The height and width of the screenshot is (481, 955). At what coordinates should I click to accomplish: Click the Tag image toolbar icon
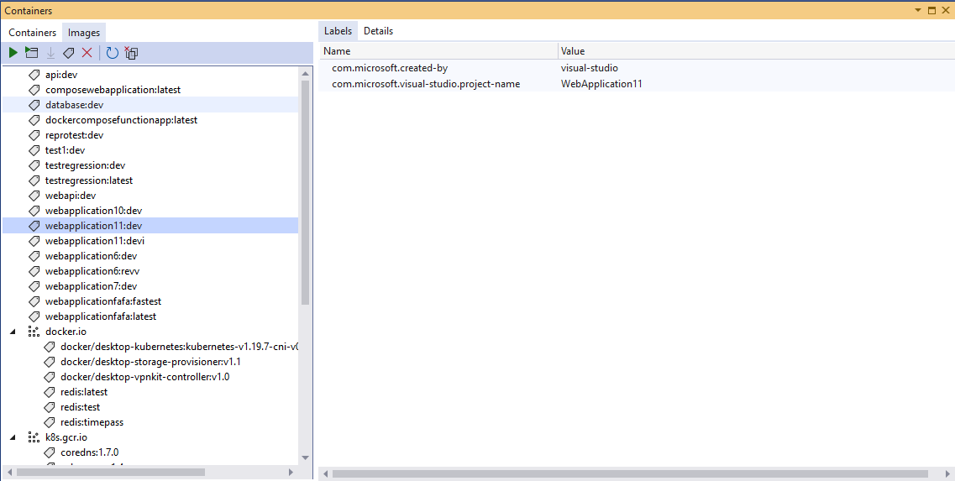click(69, 53)
